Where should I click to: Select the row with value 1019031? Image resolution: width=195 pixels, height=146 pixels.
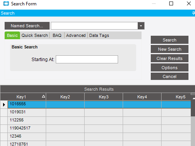point(99,113)
